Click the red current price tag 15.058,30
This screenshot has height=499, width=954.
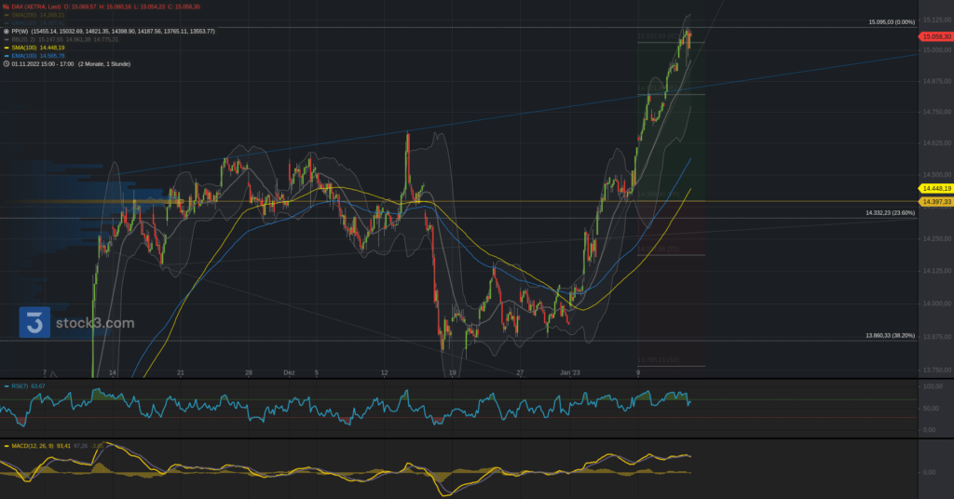point(935,36)
